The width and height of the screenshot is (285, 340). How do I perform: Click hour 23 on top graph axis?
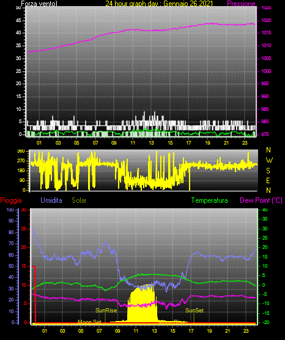(245, 143)
